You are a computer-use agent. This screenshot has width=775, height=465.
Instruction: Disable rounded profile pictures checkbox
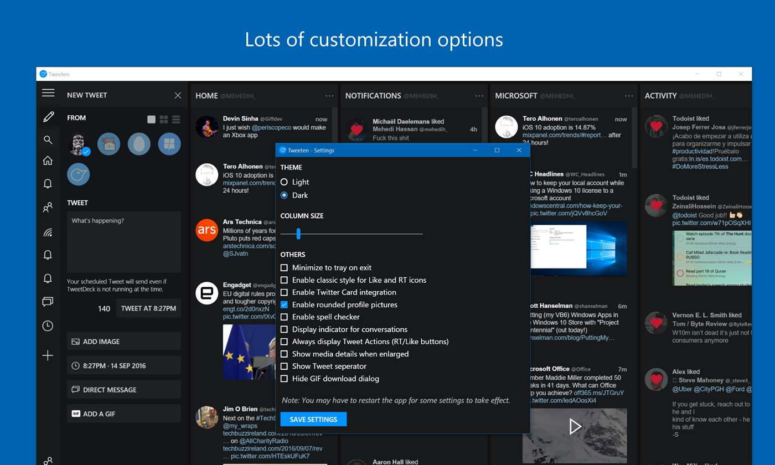pos(285,305)
